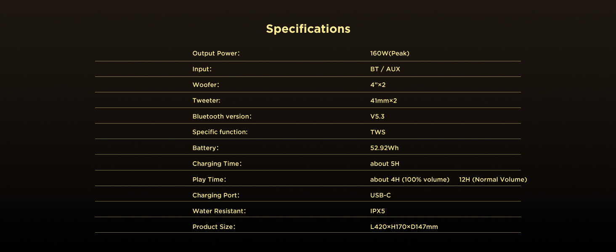This screenshot has height=252, width=616.
Task: Click the Specific function label
Action: click(x=220, y=132)
